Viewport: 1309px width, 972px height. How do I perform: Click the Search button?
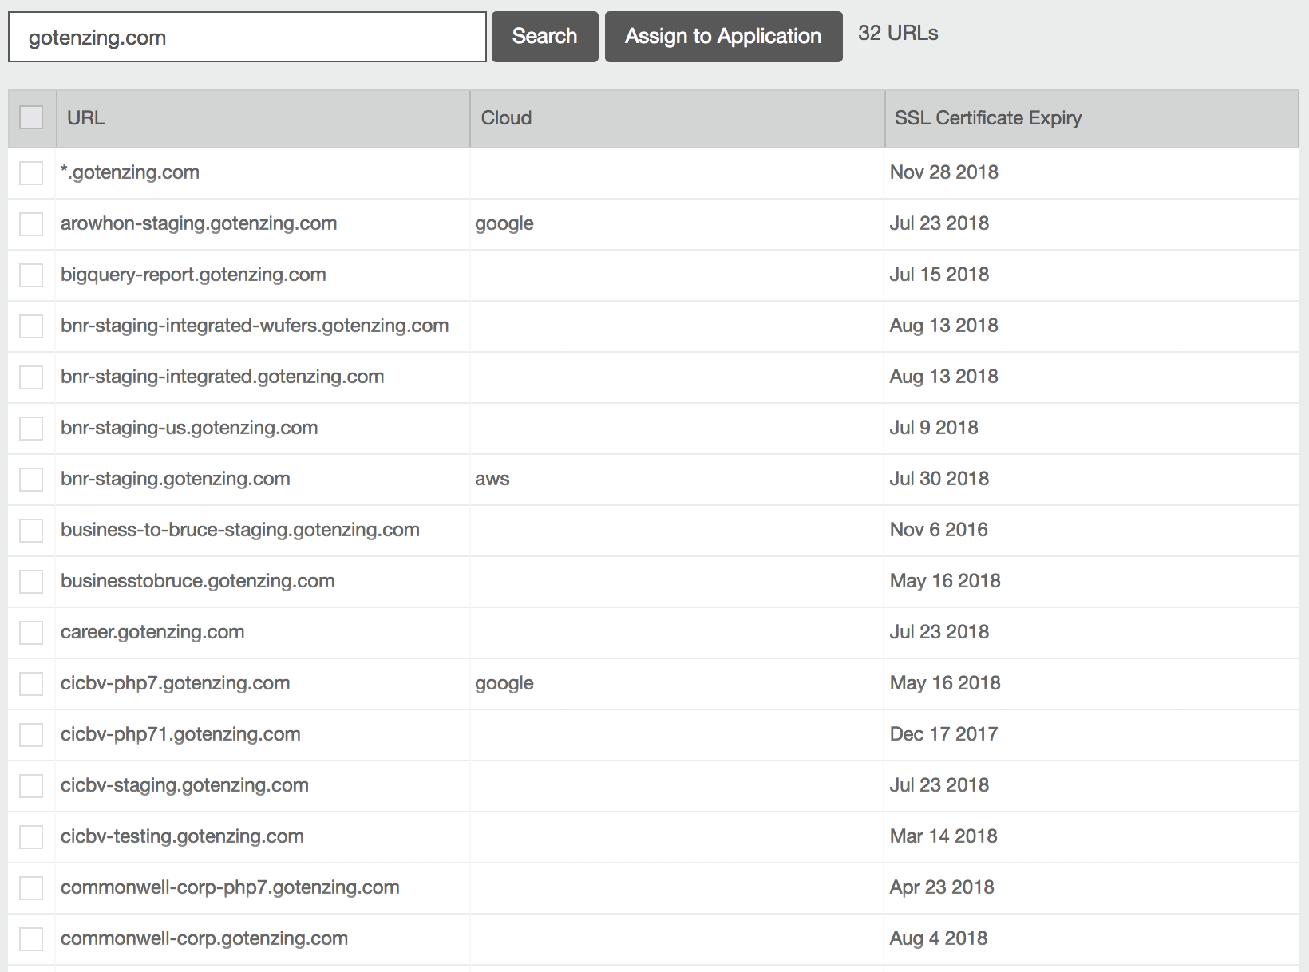point(544,37)
